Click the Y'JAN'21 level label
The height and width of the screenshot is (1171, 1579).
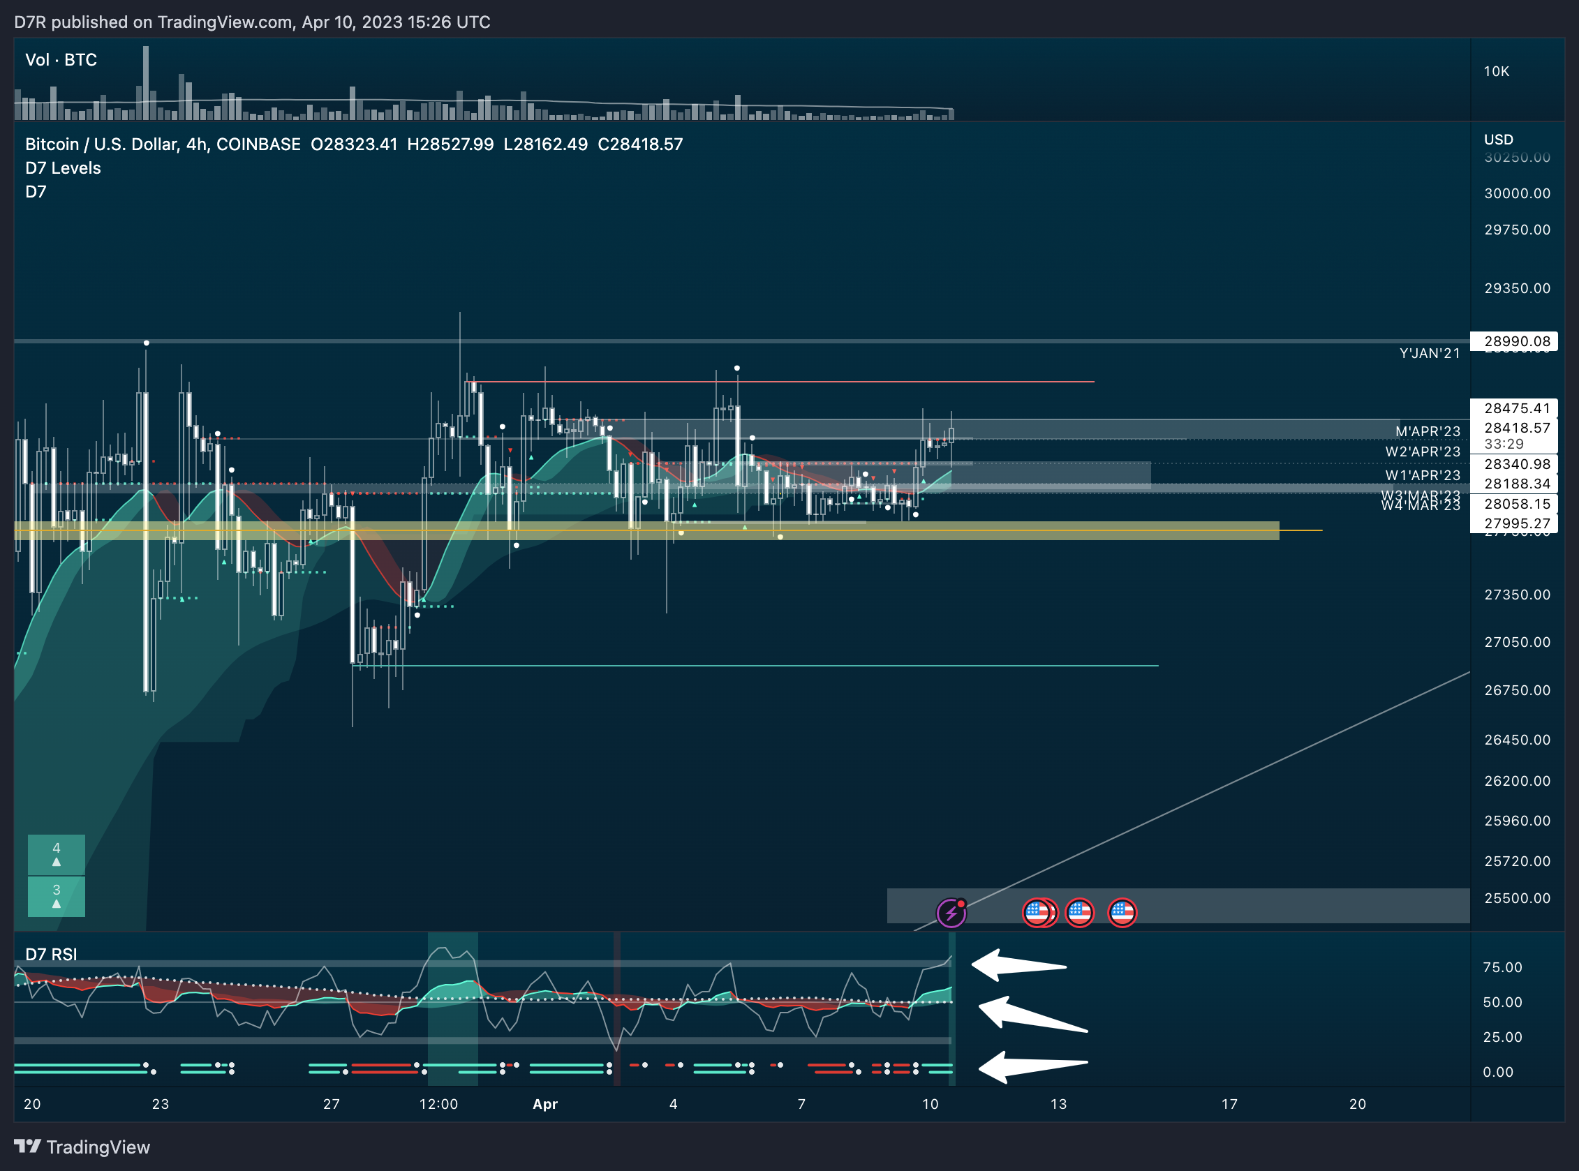coord(1430,354)
